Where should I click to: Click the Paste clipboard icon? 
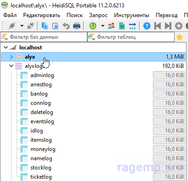(55, 26)
